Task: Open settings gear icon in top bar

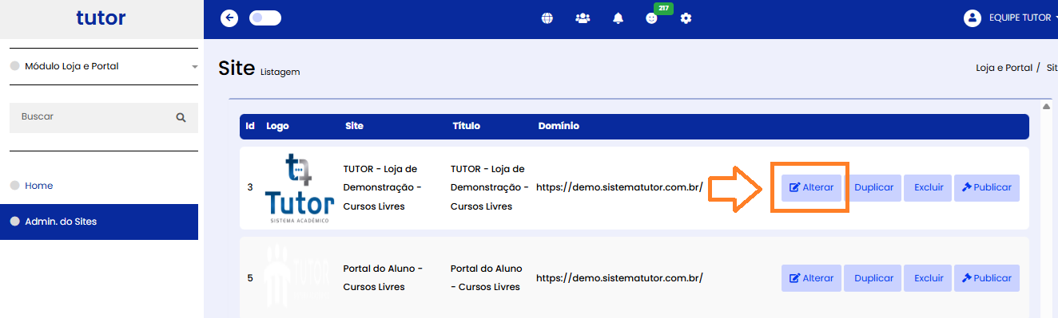Action: point(686,18)
